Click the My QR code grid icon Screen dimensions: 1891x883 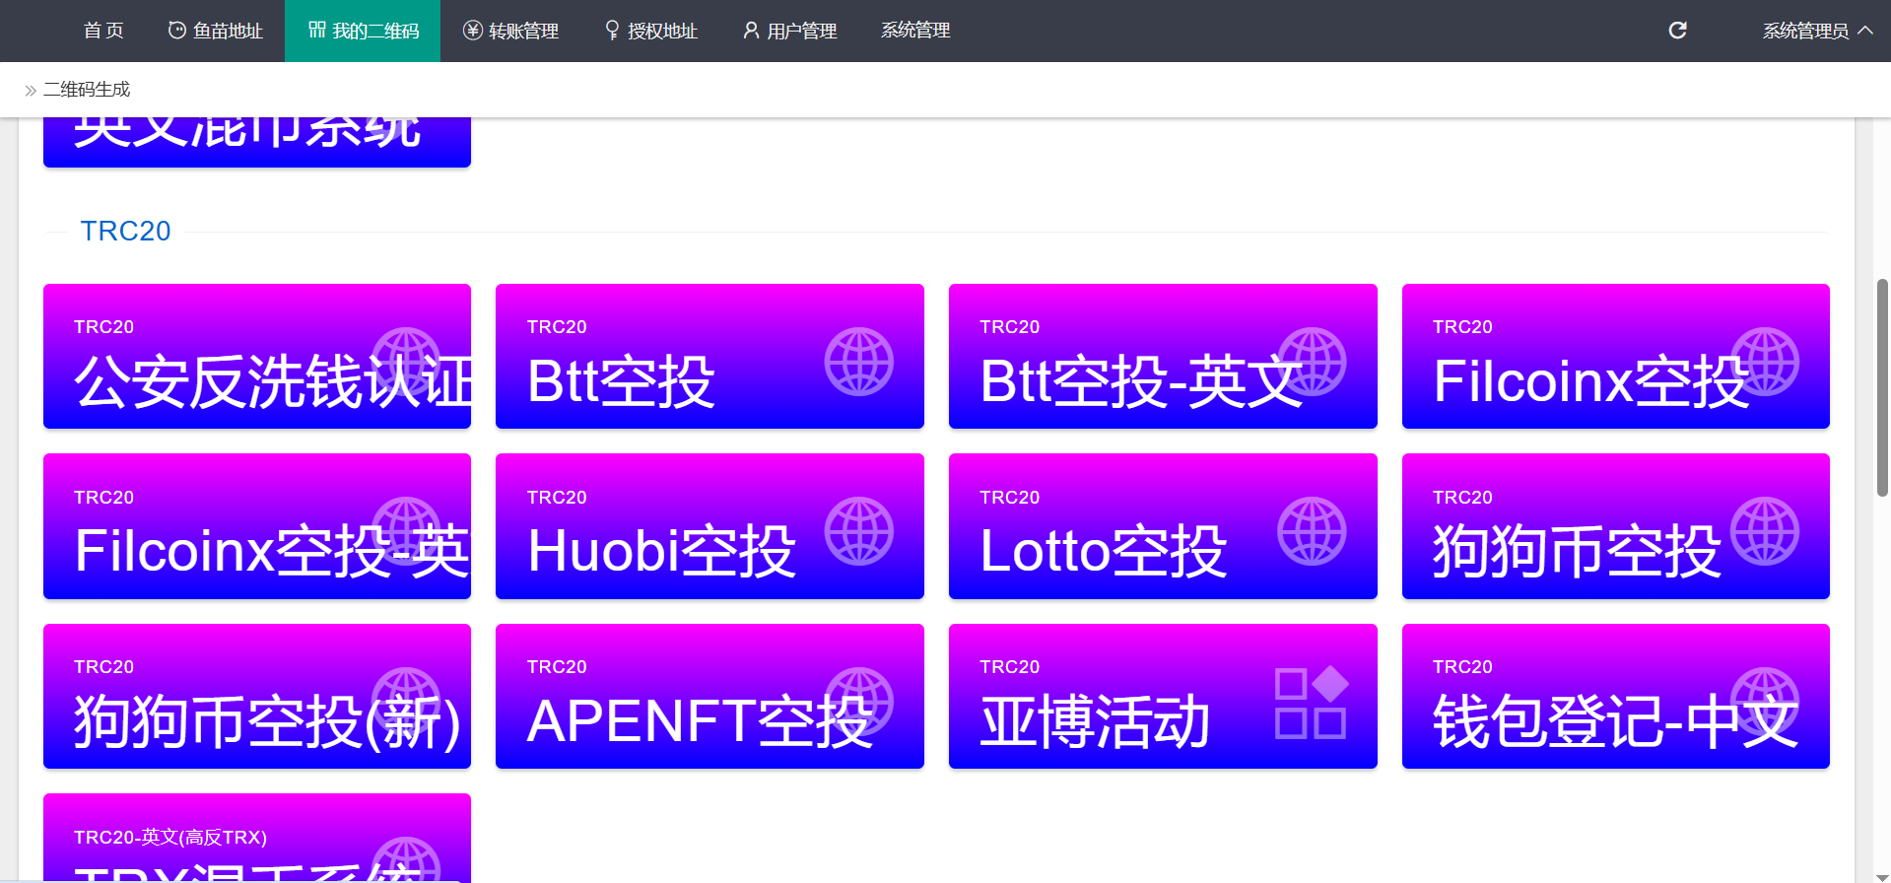point(317,31)
